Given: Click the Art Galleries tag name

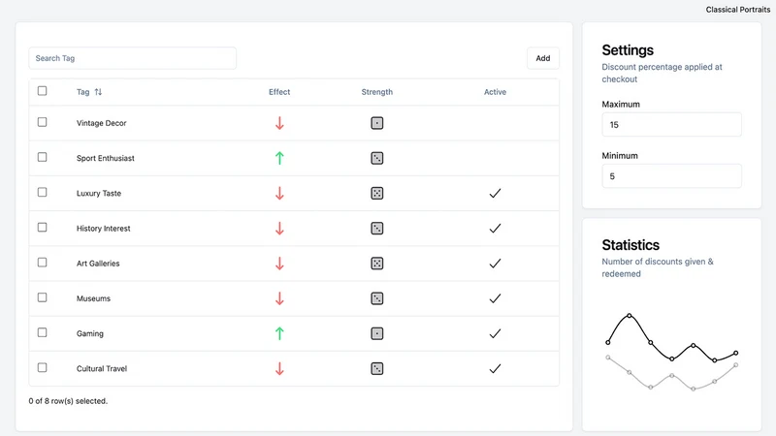Looking at the screenshot, I should tap(98, 264).
